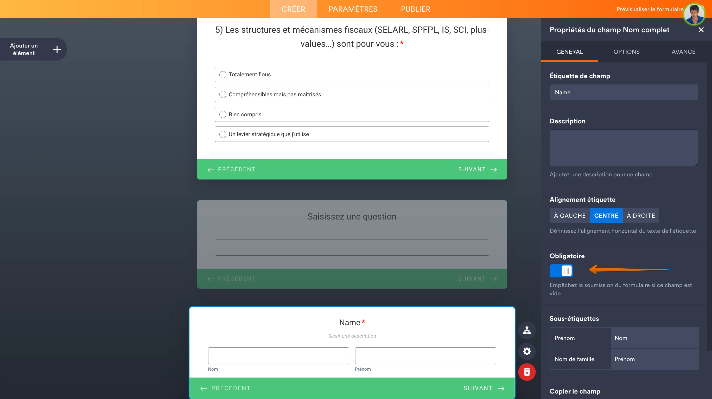Screen dimensions: 712x399
Task: Click 'Ajouter un élément' button
Action: [x=33, y=49]
